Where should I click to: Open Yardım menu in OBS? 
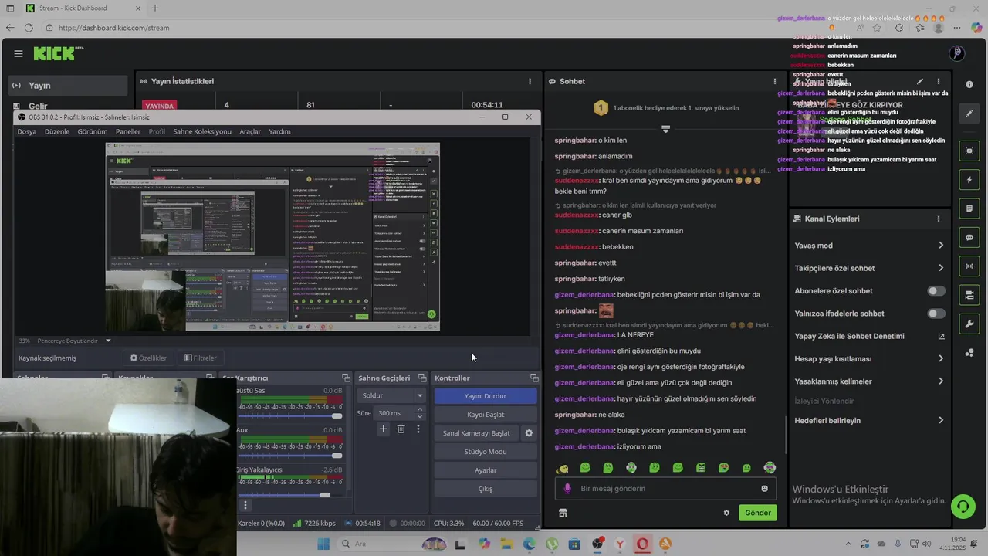pos(279,131)
